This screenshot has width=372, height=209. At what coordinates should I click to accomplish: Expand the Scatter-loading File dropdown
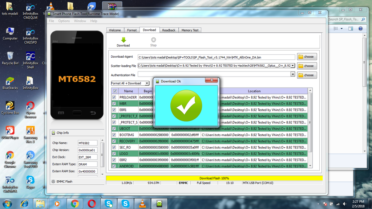pyautogui.click(x=293, y=66)
